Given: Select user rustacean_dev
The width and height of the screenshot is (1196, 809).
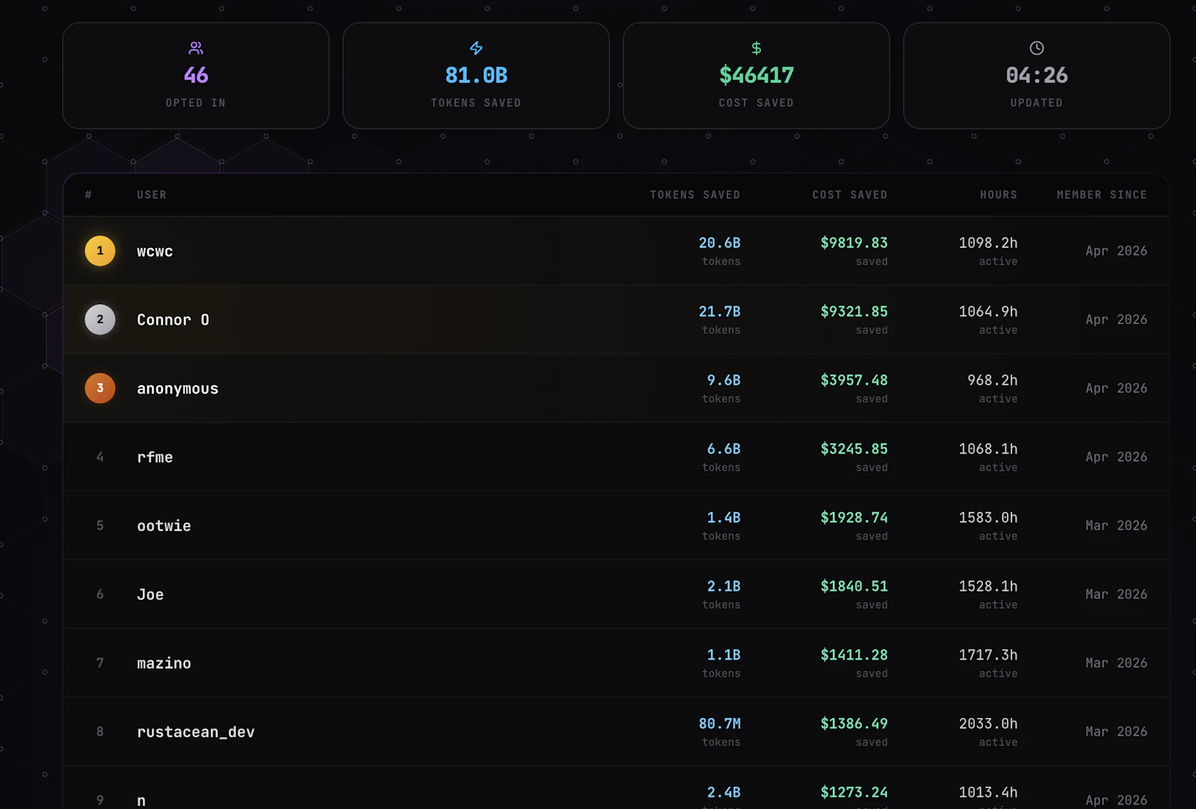Looking at the screenshot, I should pos(196,732).
